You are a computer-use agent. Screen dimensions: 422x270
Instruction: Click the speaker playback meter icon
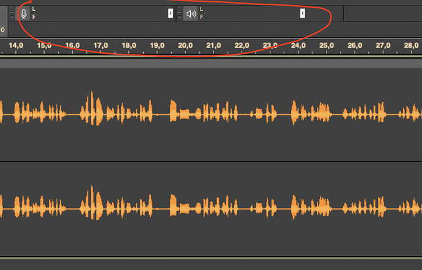pos(191,13)
